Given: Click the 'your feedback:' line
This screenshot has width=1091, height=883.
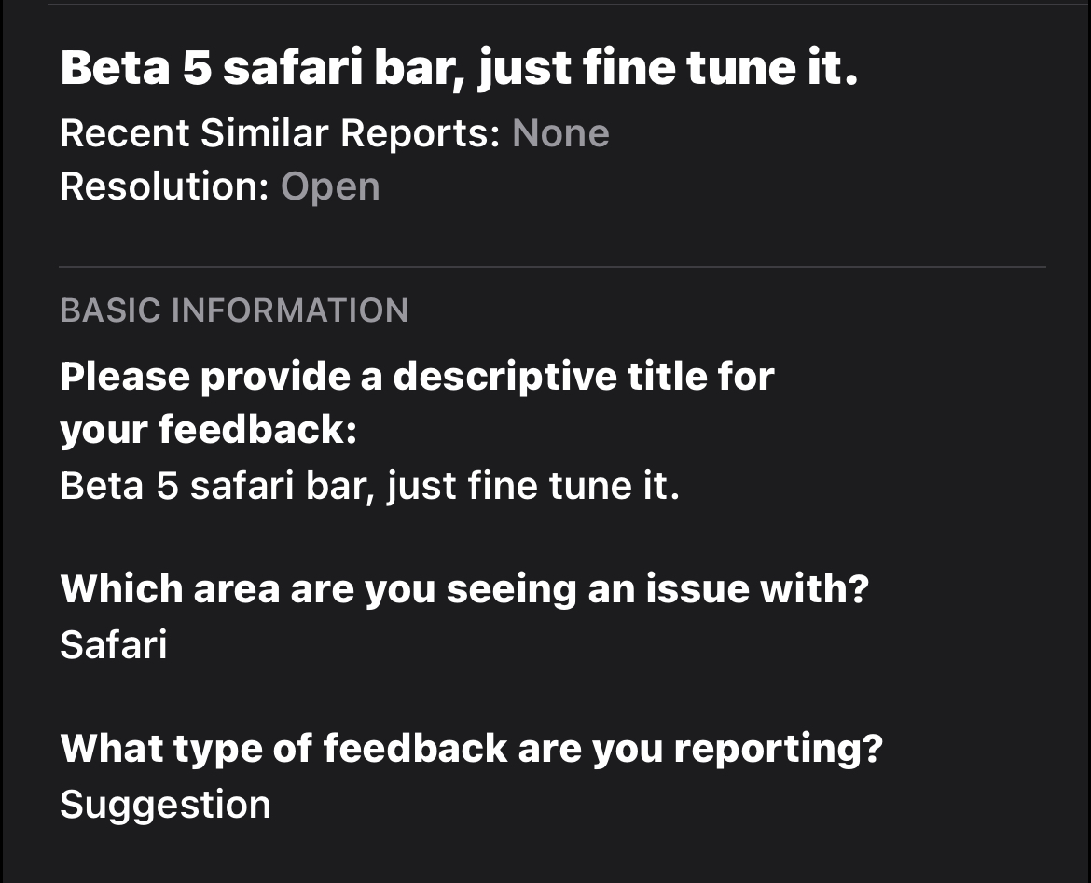Looking at the screenshot, I should (209, 429).
